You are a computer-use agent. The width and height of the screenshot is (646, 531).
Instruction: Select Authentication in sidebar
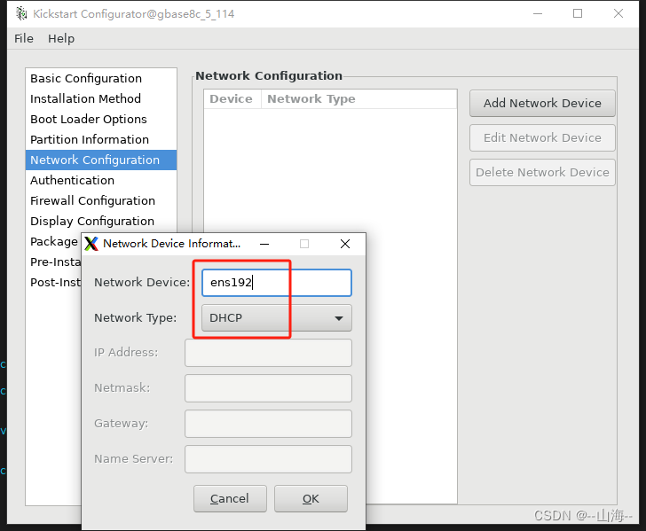(x=101, y=180)
